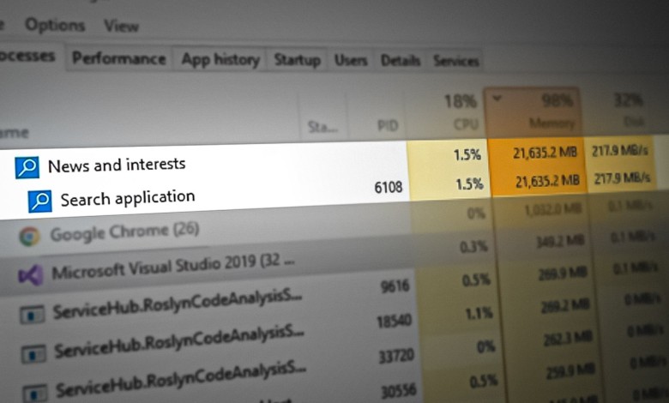The width and height of the screenshot is (669, 403).
Task: Click icon of ServiceHub row with PID 9616
Action: pyautogui.click(x=32, y=315)
